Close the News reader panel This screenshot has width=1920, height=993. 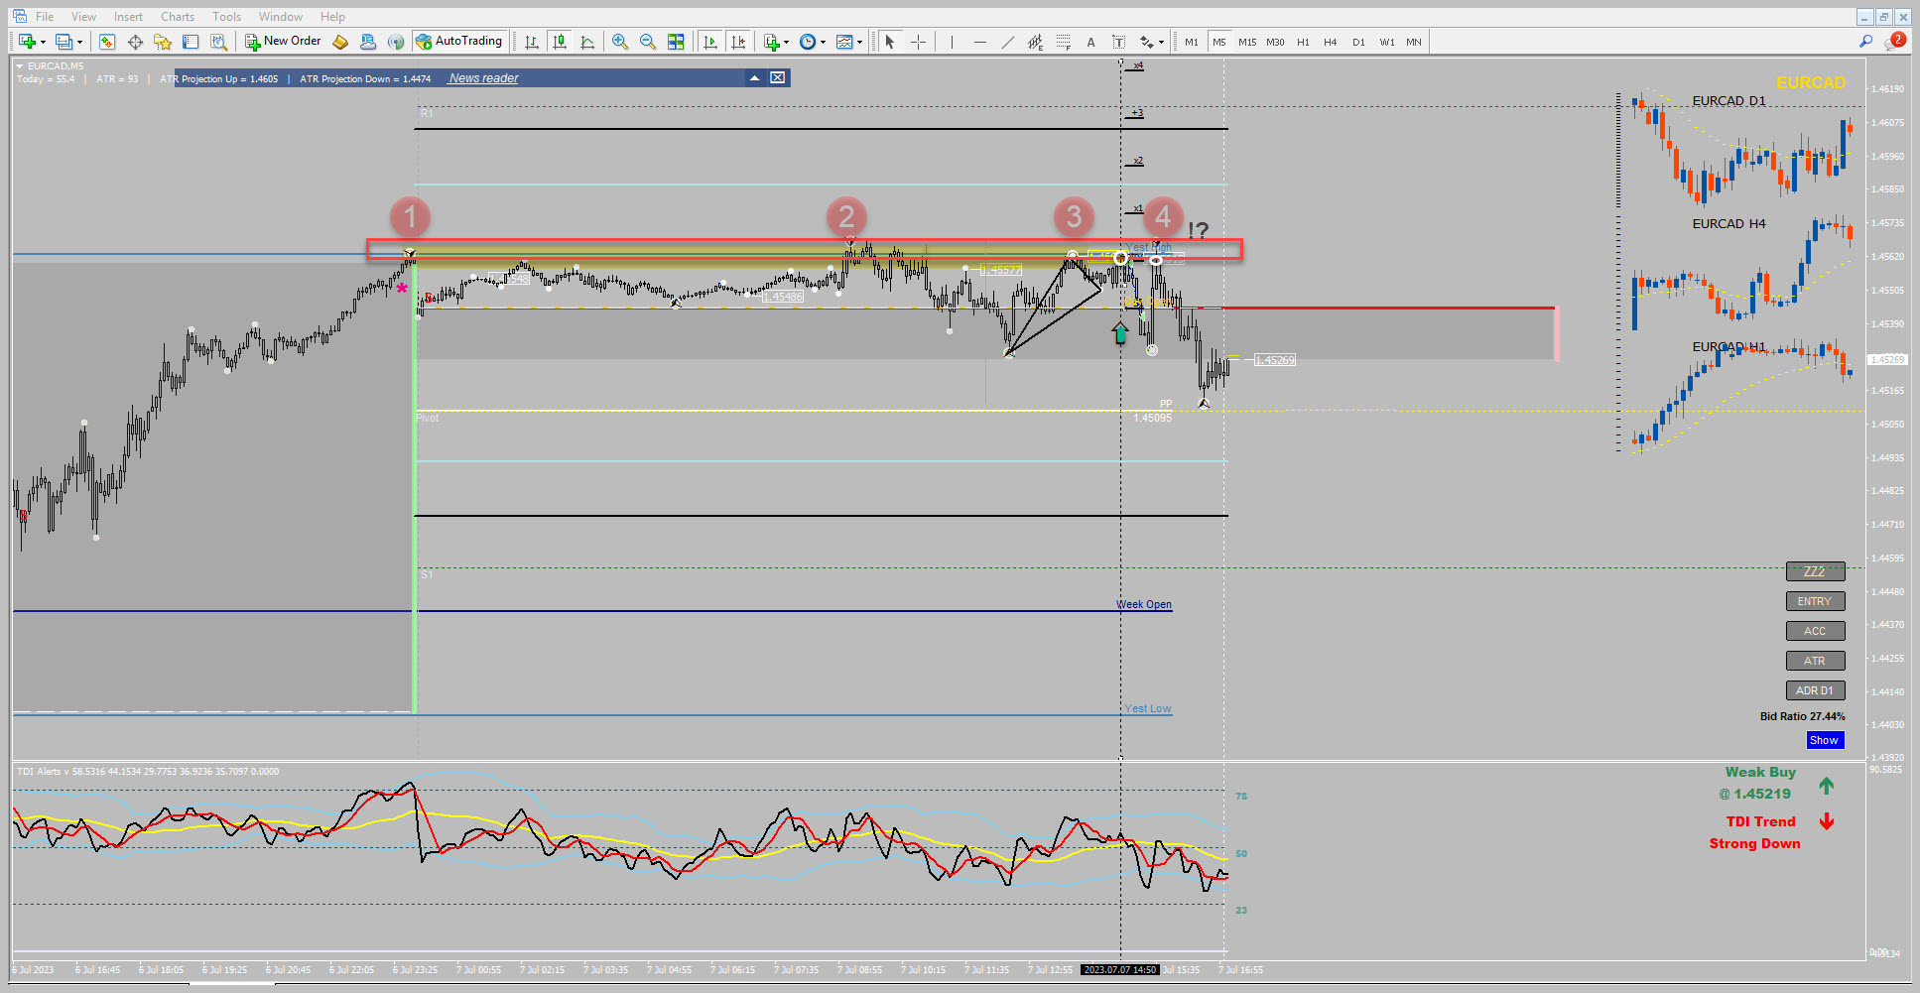[x=778, y=77]
